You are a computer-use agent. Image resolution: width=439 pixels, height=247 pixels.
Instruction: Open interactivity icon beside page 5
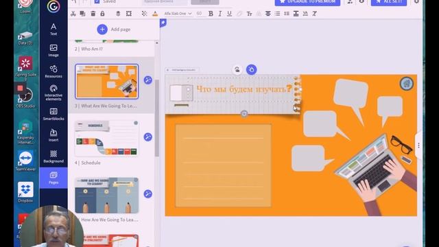tap(148, 193)
